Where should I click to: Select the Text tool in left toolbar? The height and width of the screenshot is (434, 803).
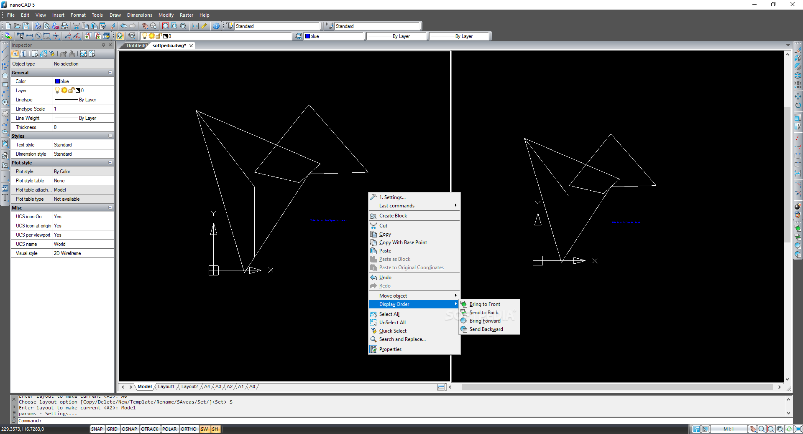pos(5,197)
